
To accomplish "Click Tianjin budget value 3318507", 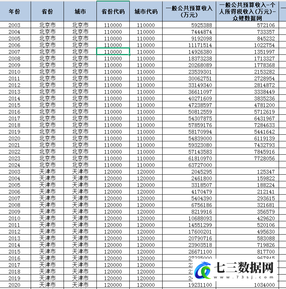I will pos(202,185).
